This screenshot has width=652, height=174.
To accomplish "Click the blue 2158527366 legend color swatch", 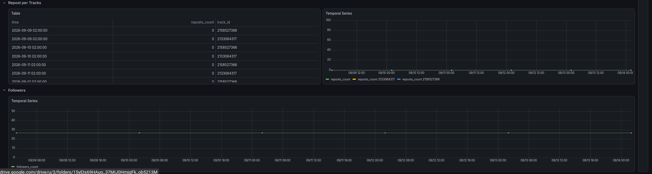I will (399, 79).
